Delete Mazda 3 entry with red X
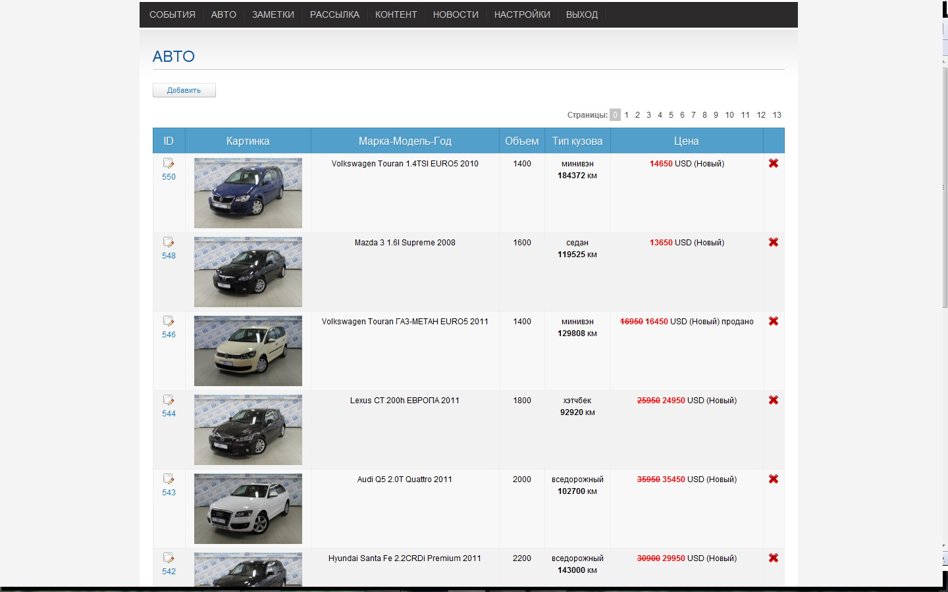 point(774,242)
